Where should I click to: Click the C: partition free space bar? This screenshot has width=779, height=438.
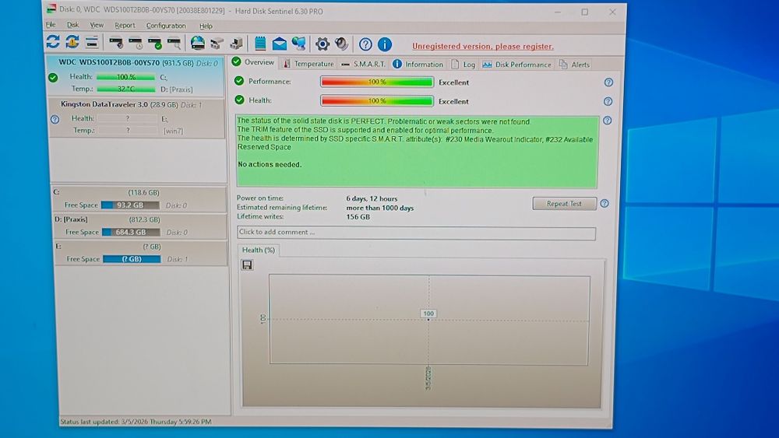pos(131,205)
